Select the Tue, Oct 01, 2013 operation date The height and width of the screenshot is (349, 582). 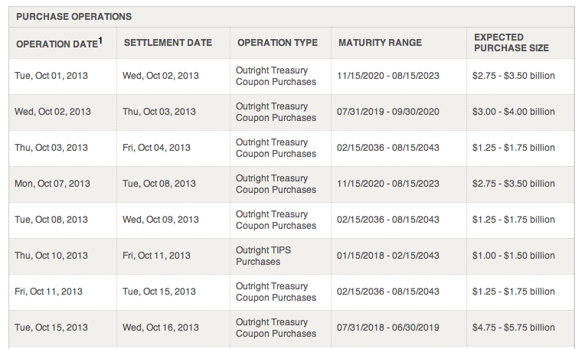[51, 76]
